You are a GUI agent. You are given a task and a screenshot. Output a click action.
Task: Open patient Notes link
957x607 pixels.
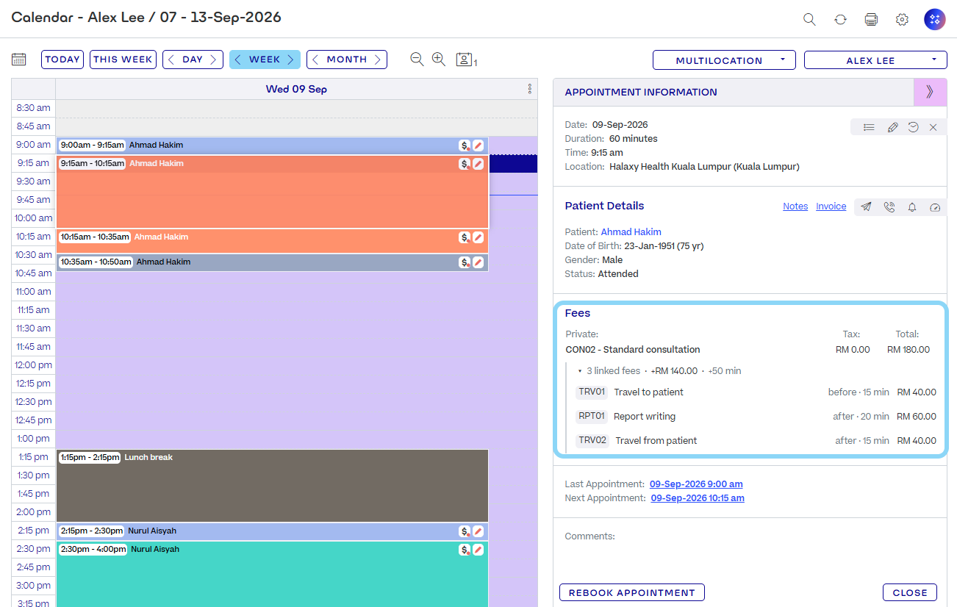[795, 206]
